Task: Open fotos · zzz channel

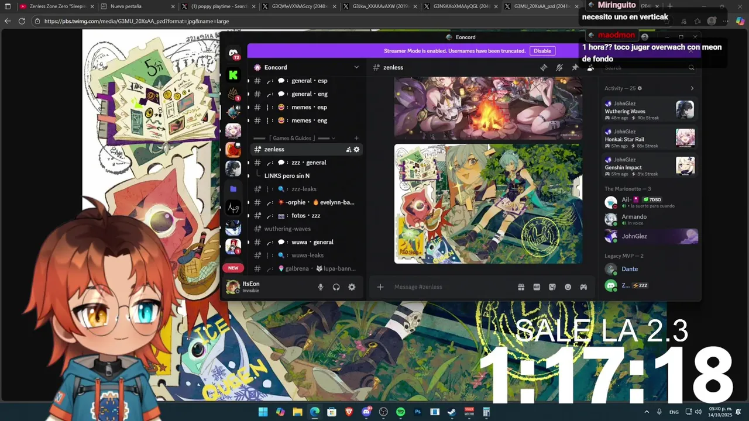Action: point(307,215)
